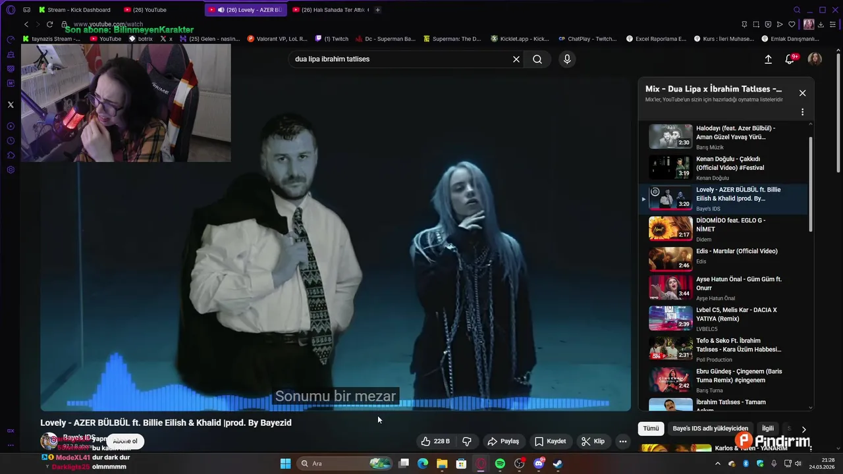Open more video actions ellipsis
The width and height of the screenshot is (843, 474).
[622, 441]
